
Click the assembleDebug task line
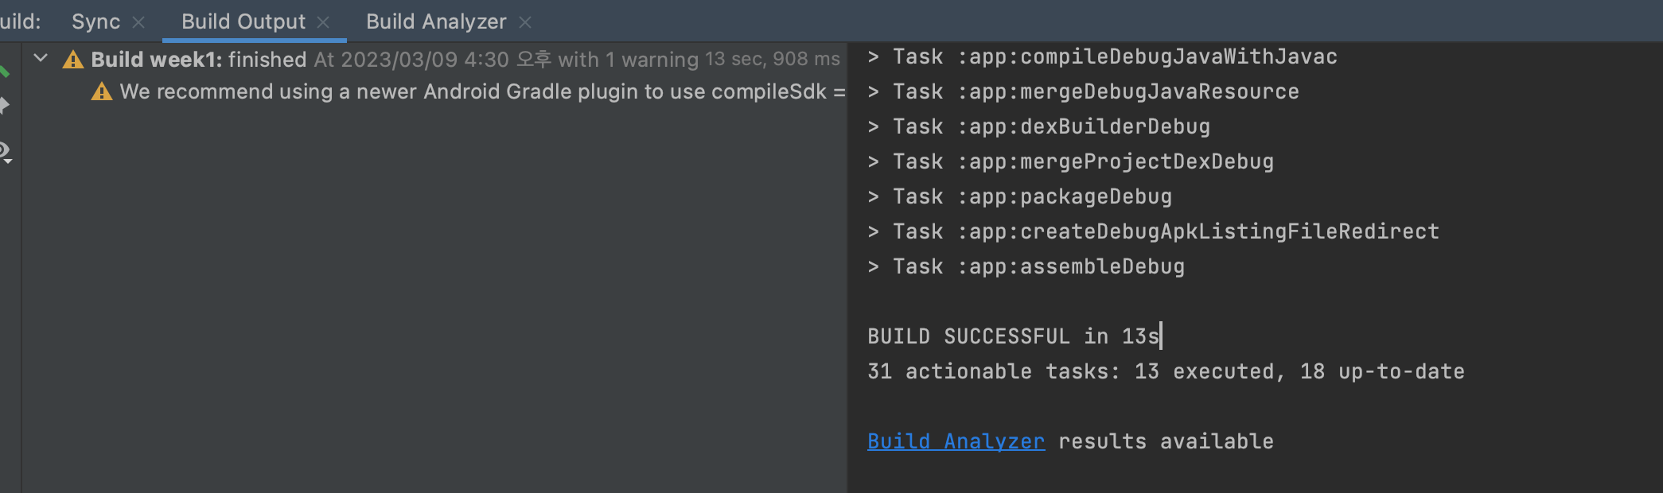[1026, 266]
